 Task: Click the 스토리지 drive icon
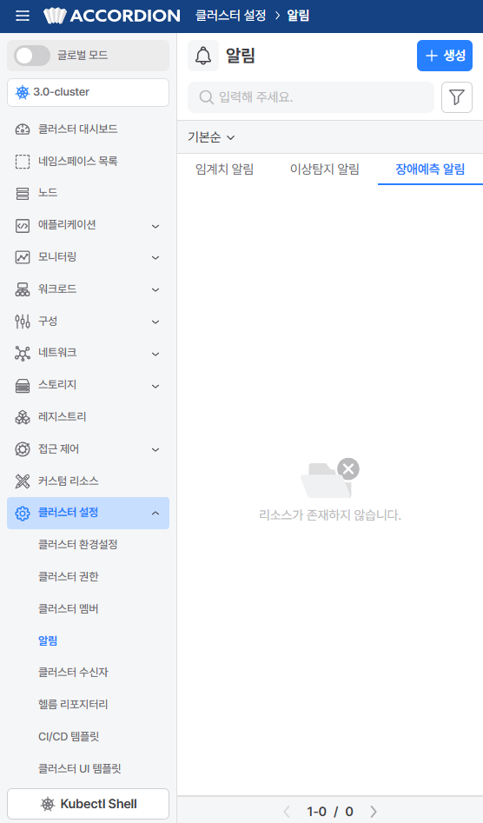coord(23,386)
